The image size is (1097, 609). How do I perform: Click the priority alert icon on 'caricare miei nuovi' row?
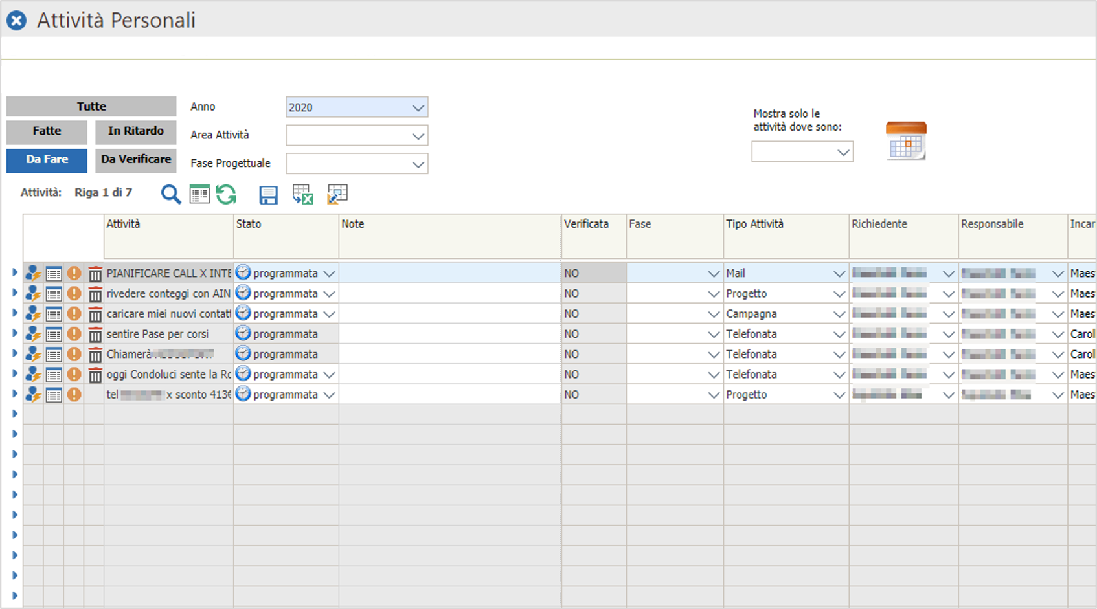(x=74, y=314)
